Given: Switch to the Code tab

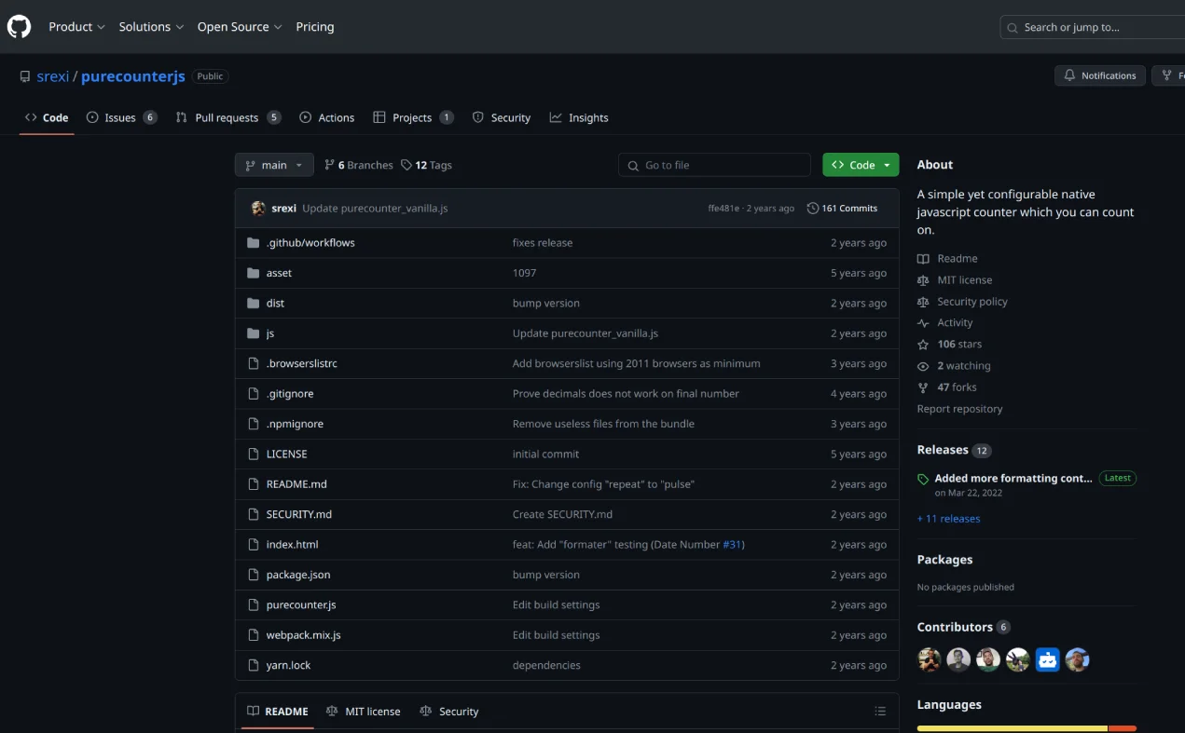Looking at the screenshot, I should tap(47, 117).
